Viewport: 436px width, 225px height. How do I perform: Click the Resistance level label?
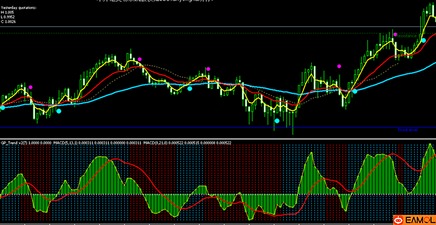tap(407, 36)
